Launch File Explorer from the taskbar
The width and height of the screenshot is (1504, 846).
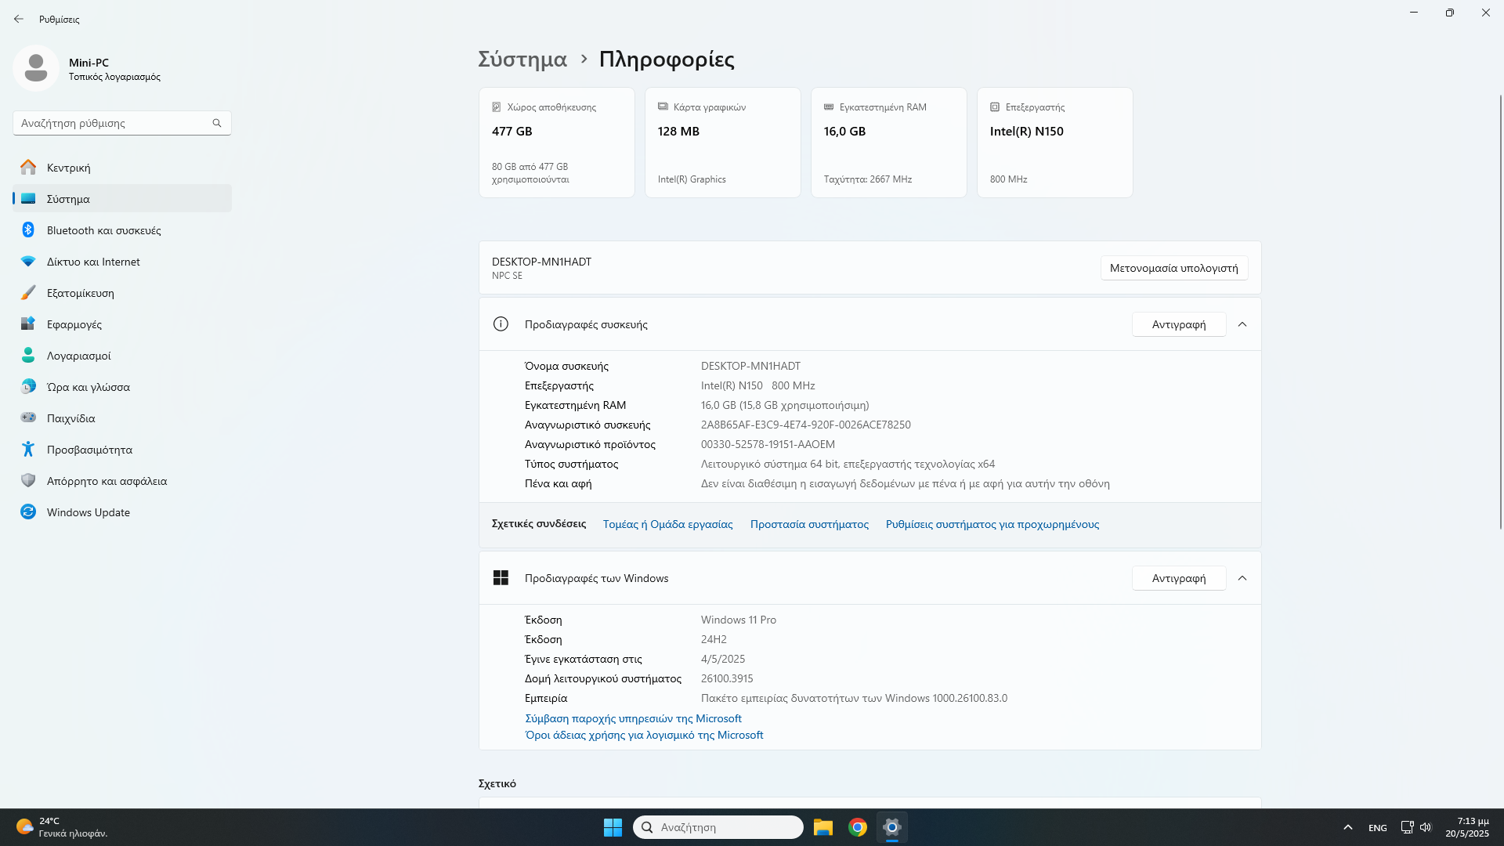pyautogui.click(x=822, y=827)
